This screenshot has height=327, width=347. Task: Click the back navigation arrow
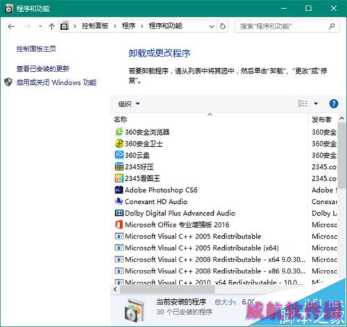11,26
